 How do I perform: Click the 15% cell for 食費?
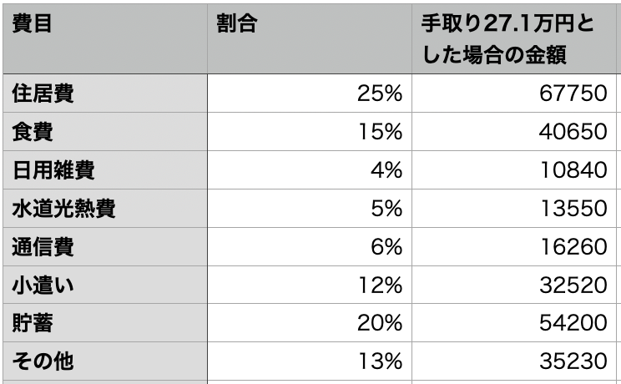310,132
